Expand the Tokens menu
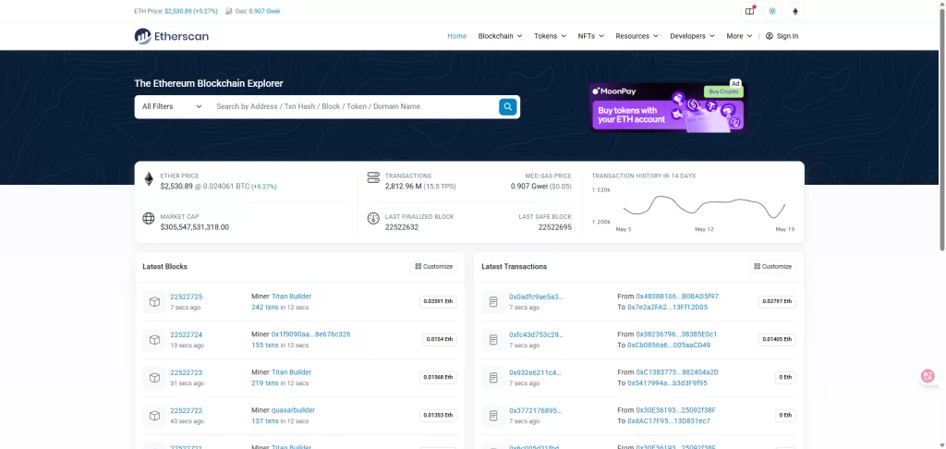946x449 pixels. (x=551, y=36)
